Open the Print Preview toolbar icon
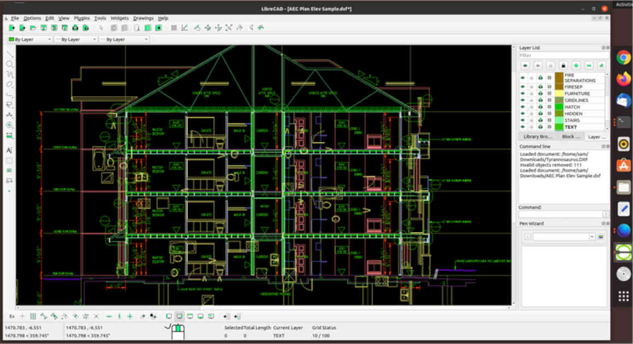 click(86, 27)
